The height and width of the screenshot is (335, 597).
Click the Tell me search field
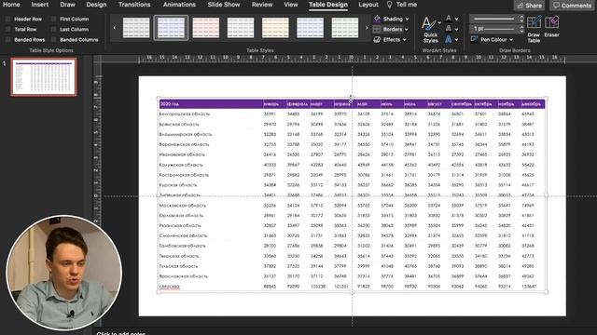click(x=407, y=5)
